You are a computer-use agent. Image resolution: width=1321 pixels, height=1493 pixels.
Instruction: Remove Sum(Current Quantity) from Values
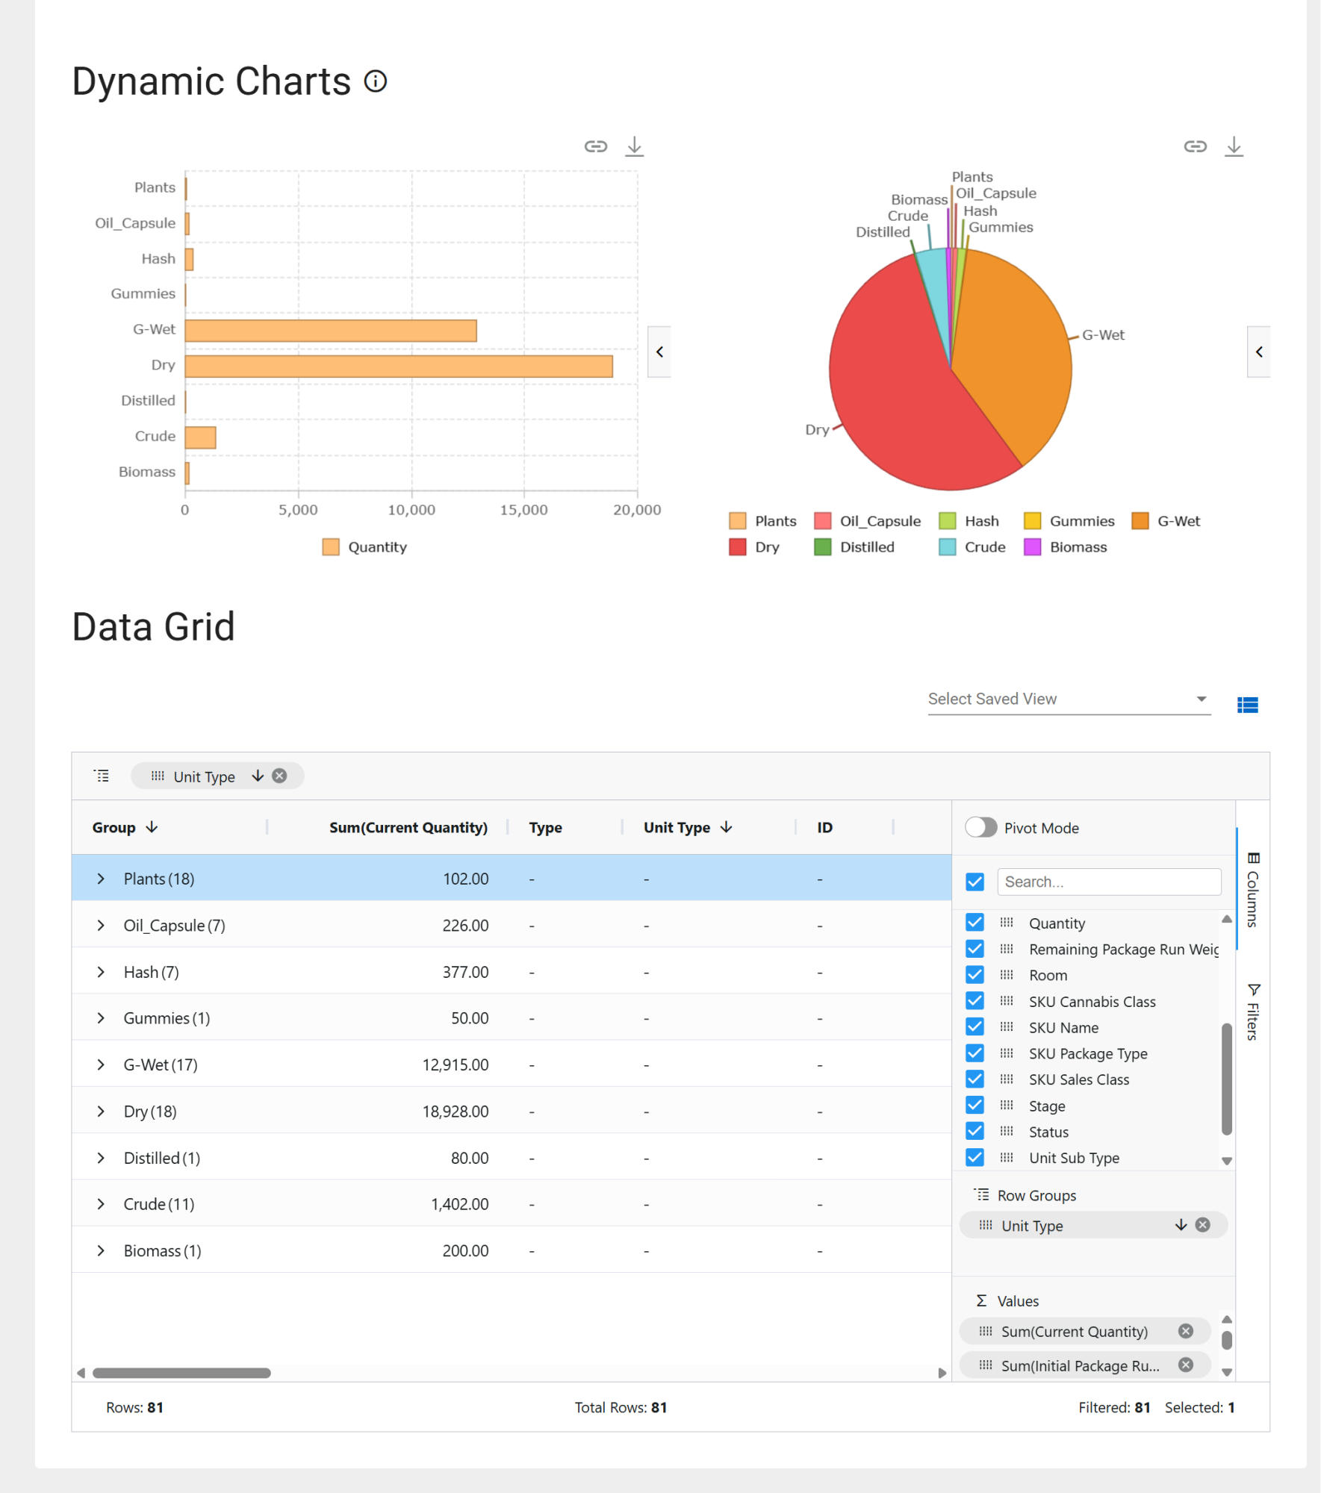click(x=1186, y=1331)
